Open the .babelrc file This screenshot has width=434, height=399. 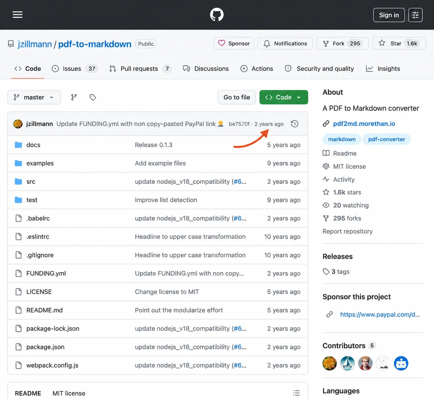click(38, 218)
